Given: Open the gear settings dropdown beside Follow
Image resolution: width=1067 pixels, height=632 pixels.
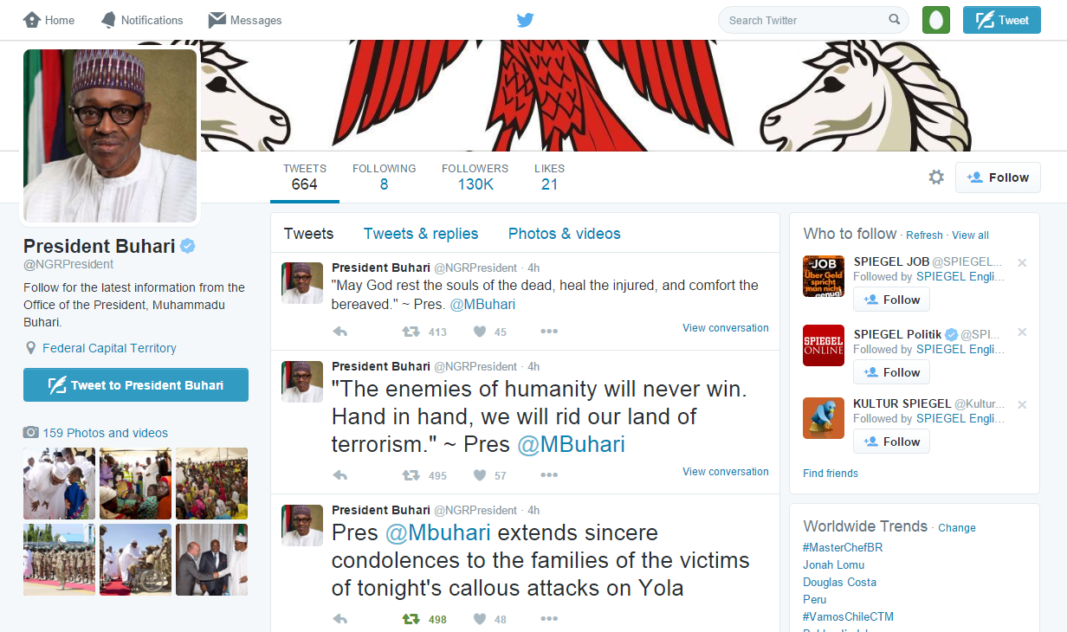Looking at the screenshot, I should pos(936,177).
